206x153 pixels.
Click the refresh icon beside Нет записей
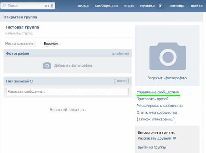(x=31, y=81)
